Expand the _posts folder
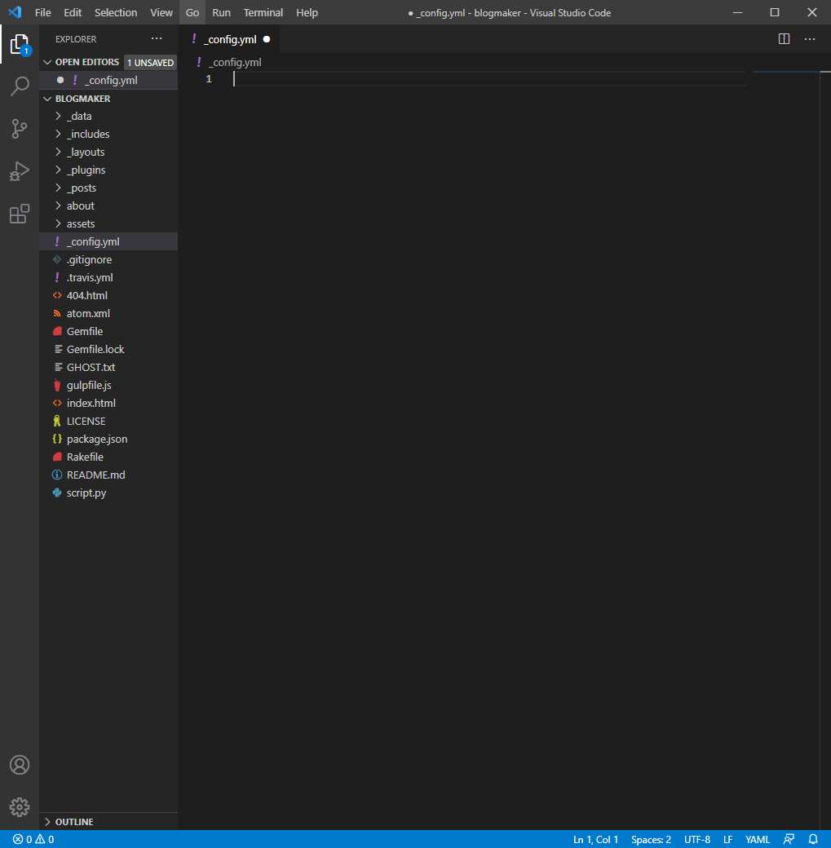 tap(108, 188)
